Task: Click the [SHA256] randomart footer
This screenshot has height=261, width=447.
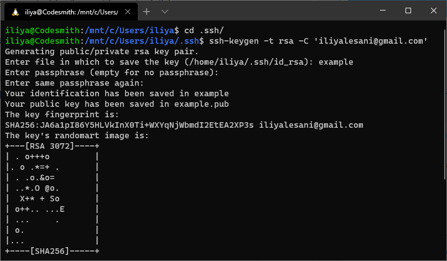Action: click(x=50, y=251)
